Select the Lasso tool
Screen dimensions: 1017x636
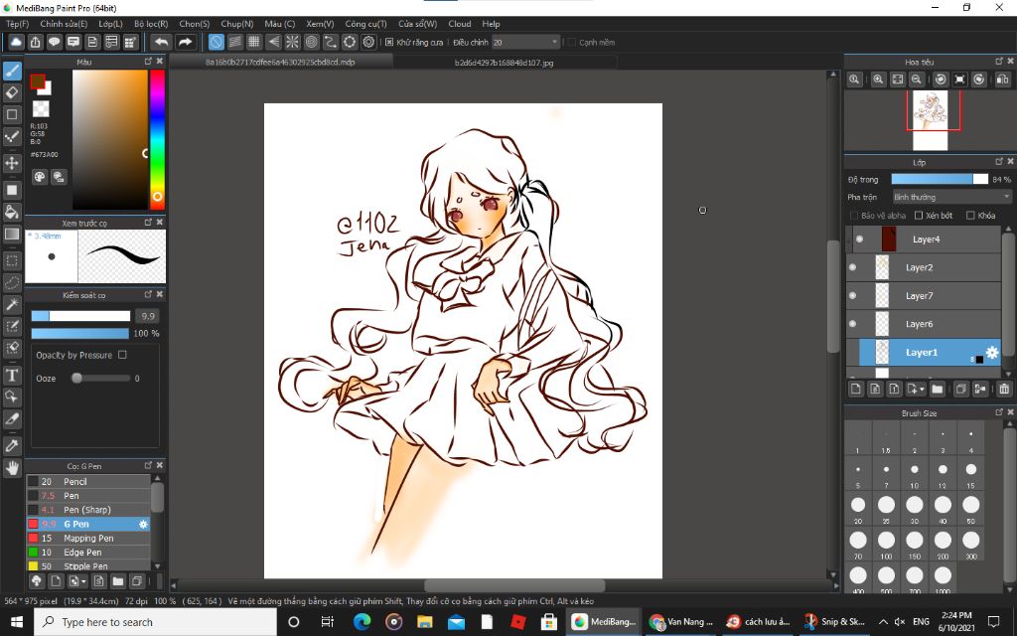click(12, 282)
